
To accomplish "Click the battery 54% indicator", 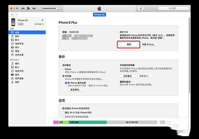I will [39, 24].
